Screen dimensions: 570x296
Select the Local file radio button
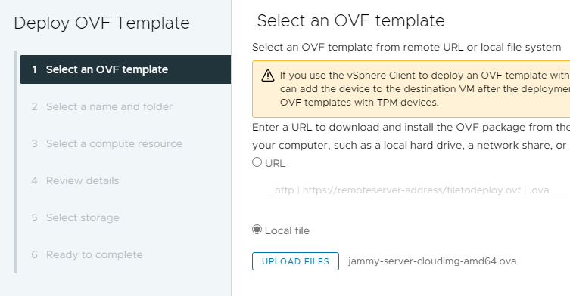[257, 230]
